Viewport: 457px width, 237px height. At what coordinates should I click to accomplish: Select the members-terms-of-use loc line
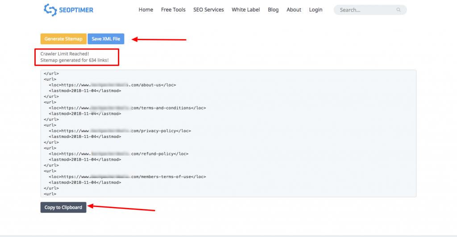coord(127,177)
